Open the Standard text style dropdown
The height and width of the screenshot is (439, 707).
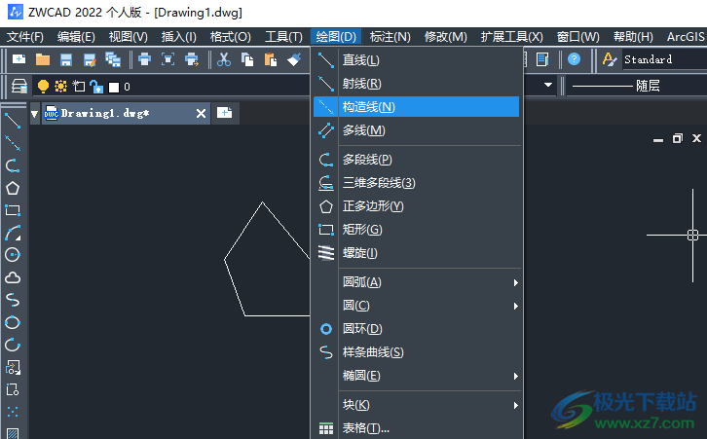point(664,59)
